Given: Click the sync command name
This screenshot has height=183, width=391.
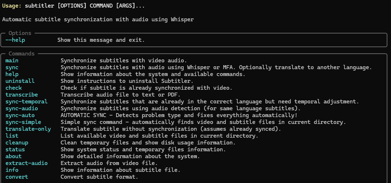Looking at the screenshot, I should (x=12, y=67).
